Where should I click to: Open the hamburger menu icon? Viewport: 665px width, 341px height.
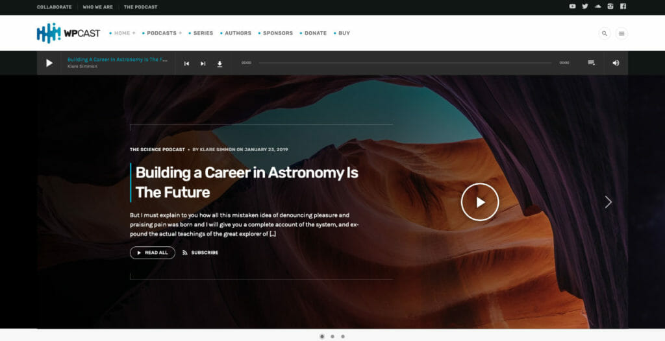point(621,34)
